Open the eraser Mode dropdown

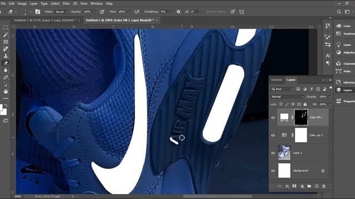[62, 12]
